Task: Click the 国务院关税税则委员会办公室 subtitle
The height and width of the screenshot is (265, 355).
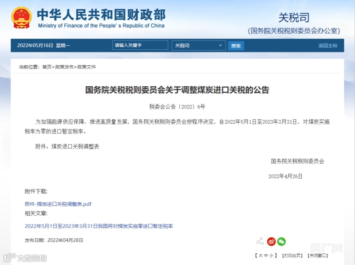Action: coord(294,31)
